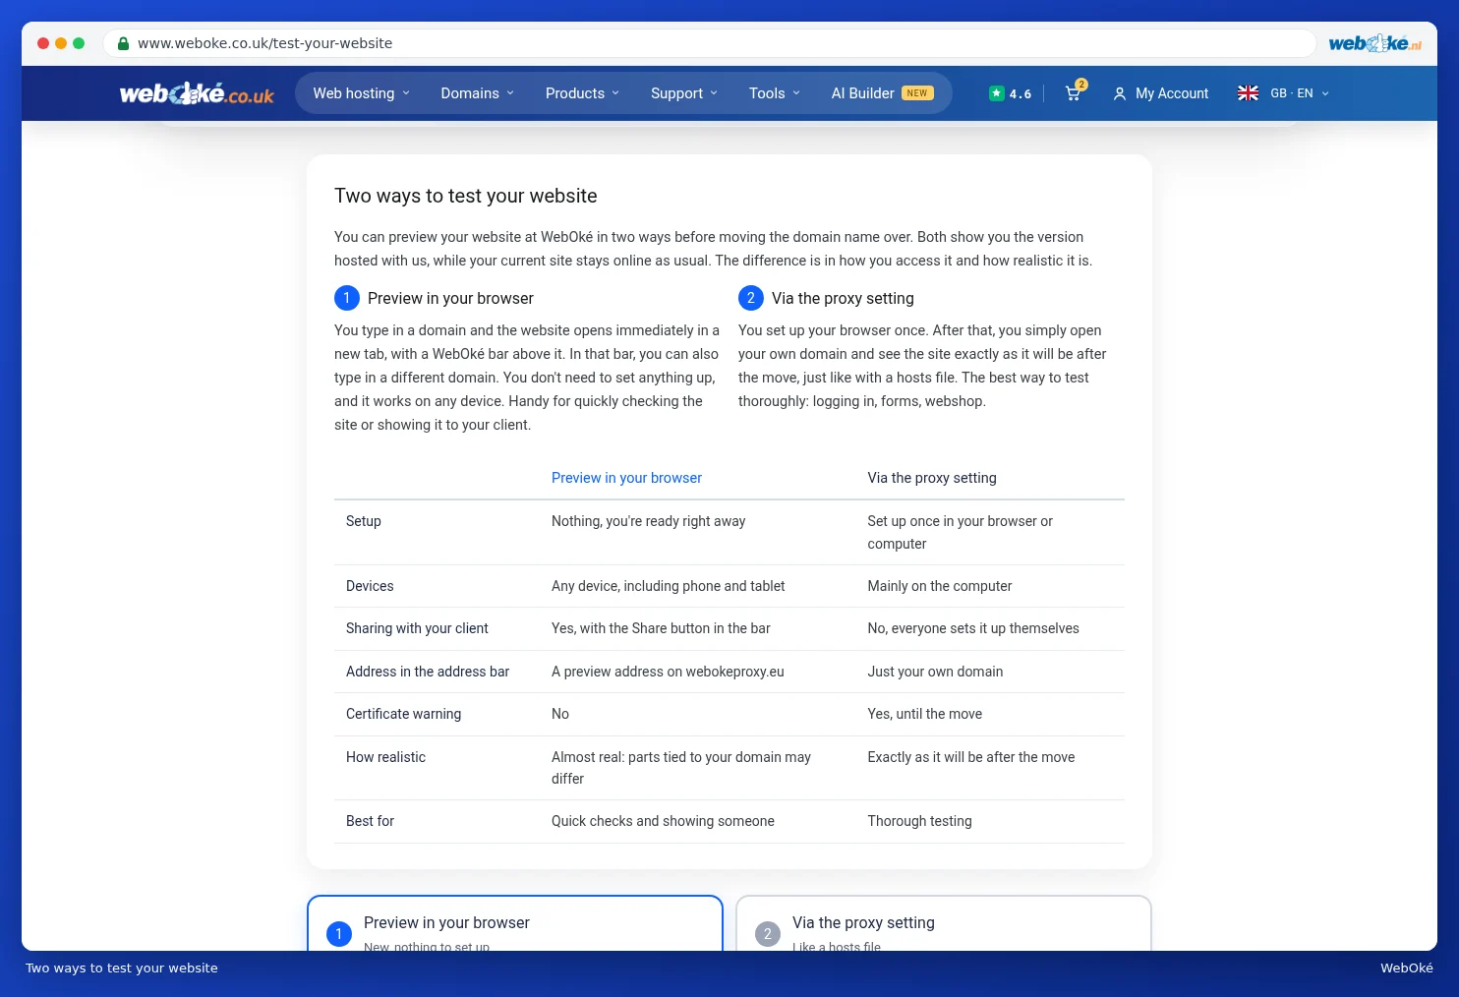Click the 'Mainly on the computer' cell

click(940, 586)
